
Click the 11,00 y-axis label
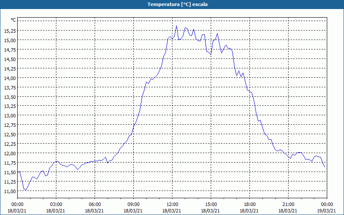(x=10, y=191)
